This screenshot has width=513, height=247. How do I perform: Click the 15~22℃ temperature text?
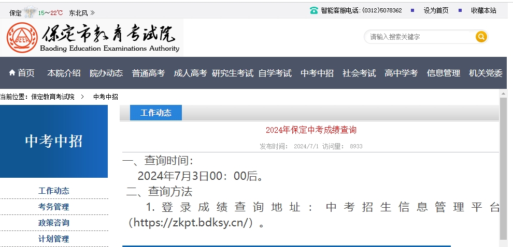click(x=50, y=13)
